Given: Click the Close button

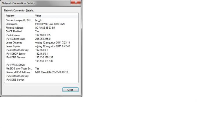Looking at the screenshot, I should pyautogui.click(x=70, y=90).
